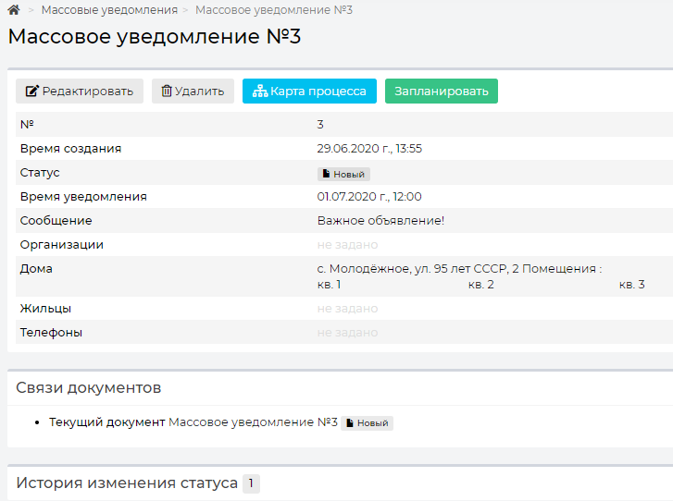Viewport: 673px width, 501px height.
Task: Open linked Массовое уведомление №3 in Связи документов
Action: point(254,422)
